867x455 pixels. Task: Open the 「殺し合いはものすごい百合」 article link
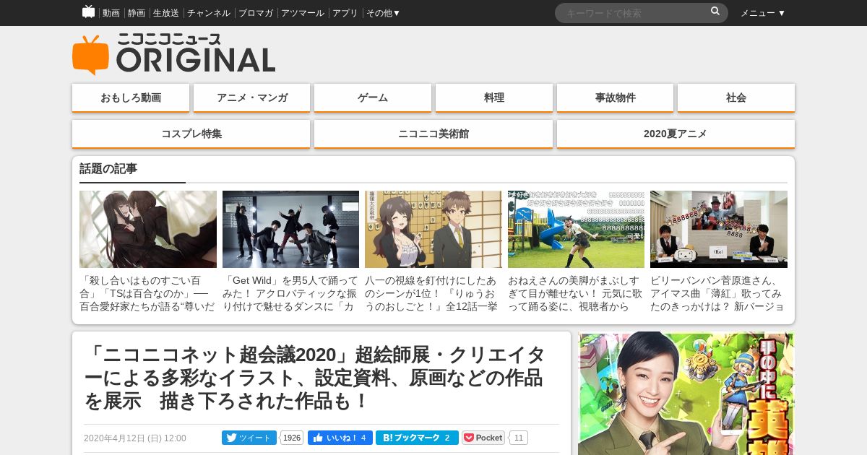pyautogui.click(x=148, y=293)
